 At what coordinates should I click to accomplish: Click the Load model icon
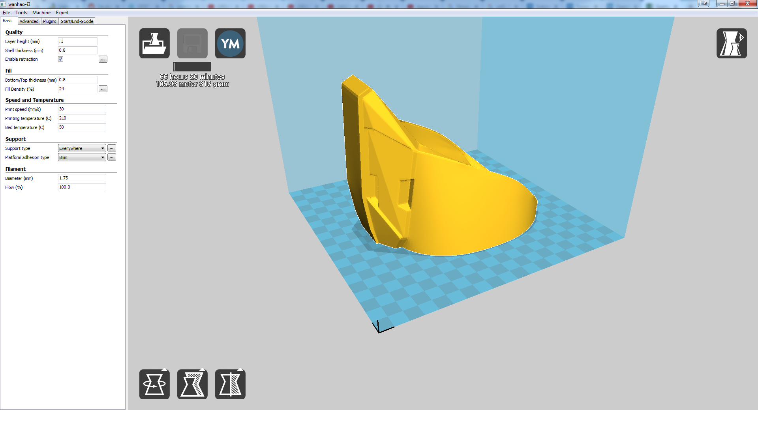(x=154, y=43)
